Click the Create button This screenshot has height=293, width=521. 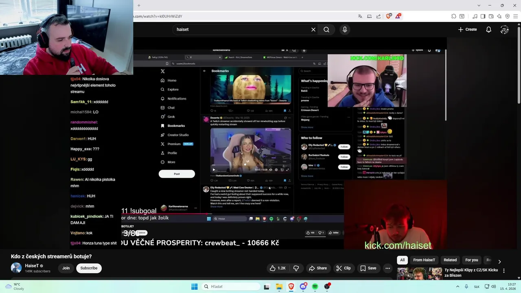coord(467,29)
